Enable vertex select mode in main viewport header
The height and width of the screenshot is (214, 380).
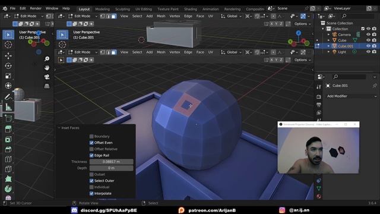click(103, 52)
